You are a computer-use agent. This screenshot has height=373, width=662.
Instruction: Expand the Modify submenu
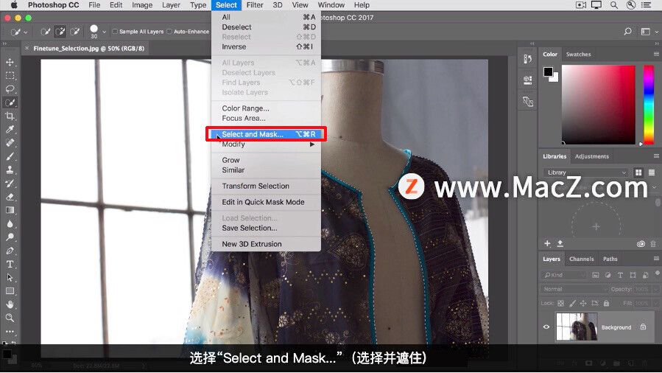point(266,144)
